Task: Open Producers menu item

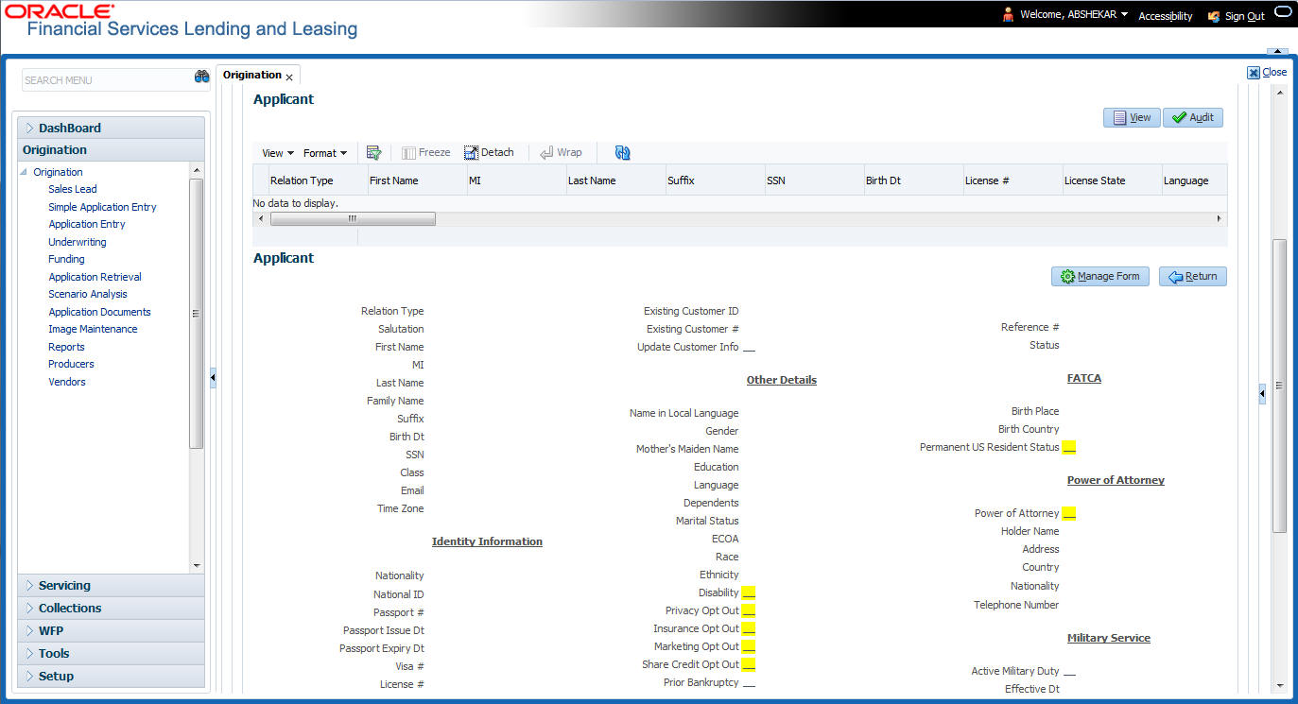Action: [x=71, y=364]
